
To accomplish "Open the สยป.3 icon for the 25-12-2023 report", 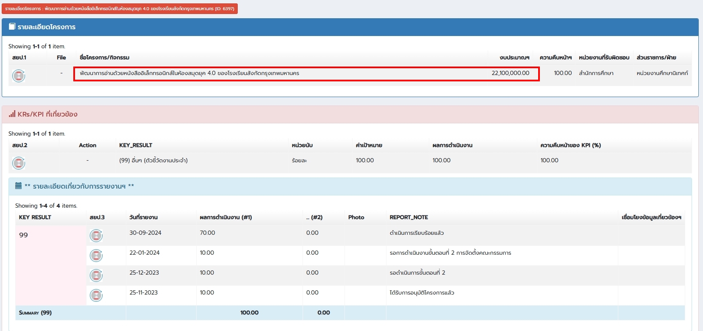I will point(96,275).
